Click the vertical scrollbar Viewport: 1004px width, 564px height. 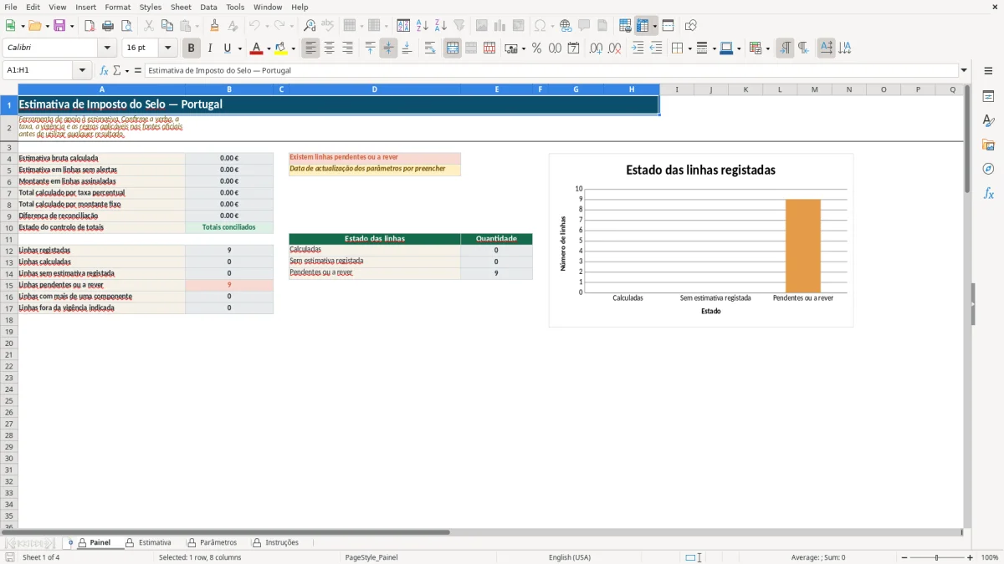pos(967,306)
